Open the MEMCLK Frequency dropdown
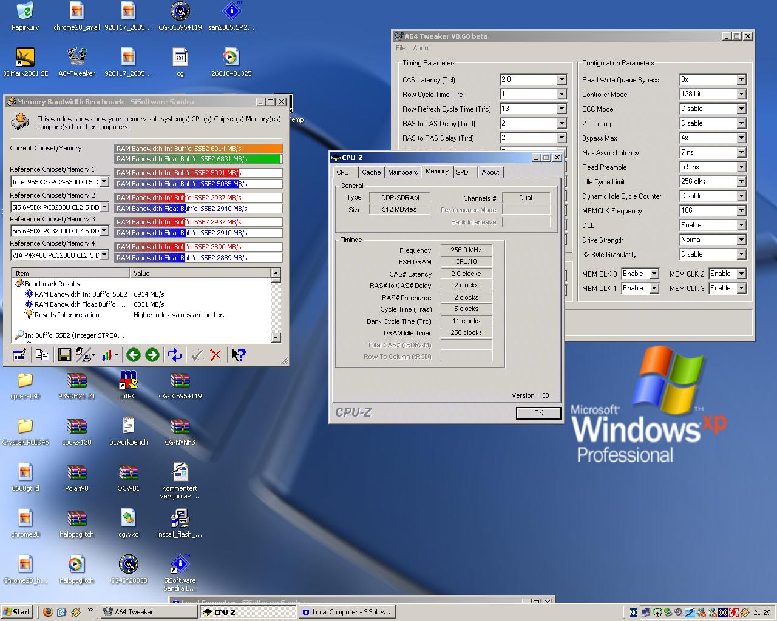777x621 pixels. pyautogui.click(x=741, y=210)
